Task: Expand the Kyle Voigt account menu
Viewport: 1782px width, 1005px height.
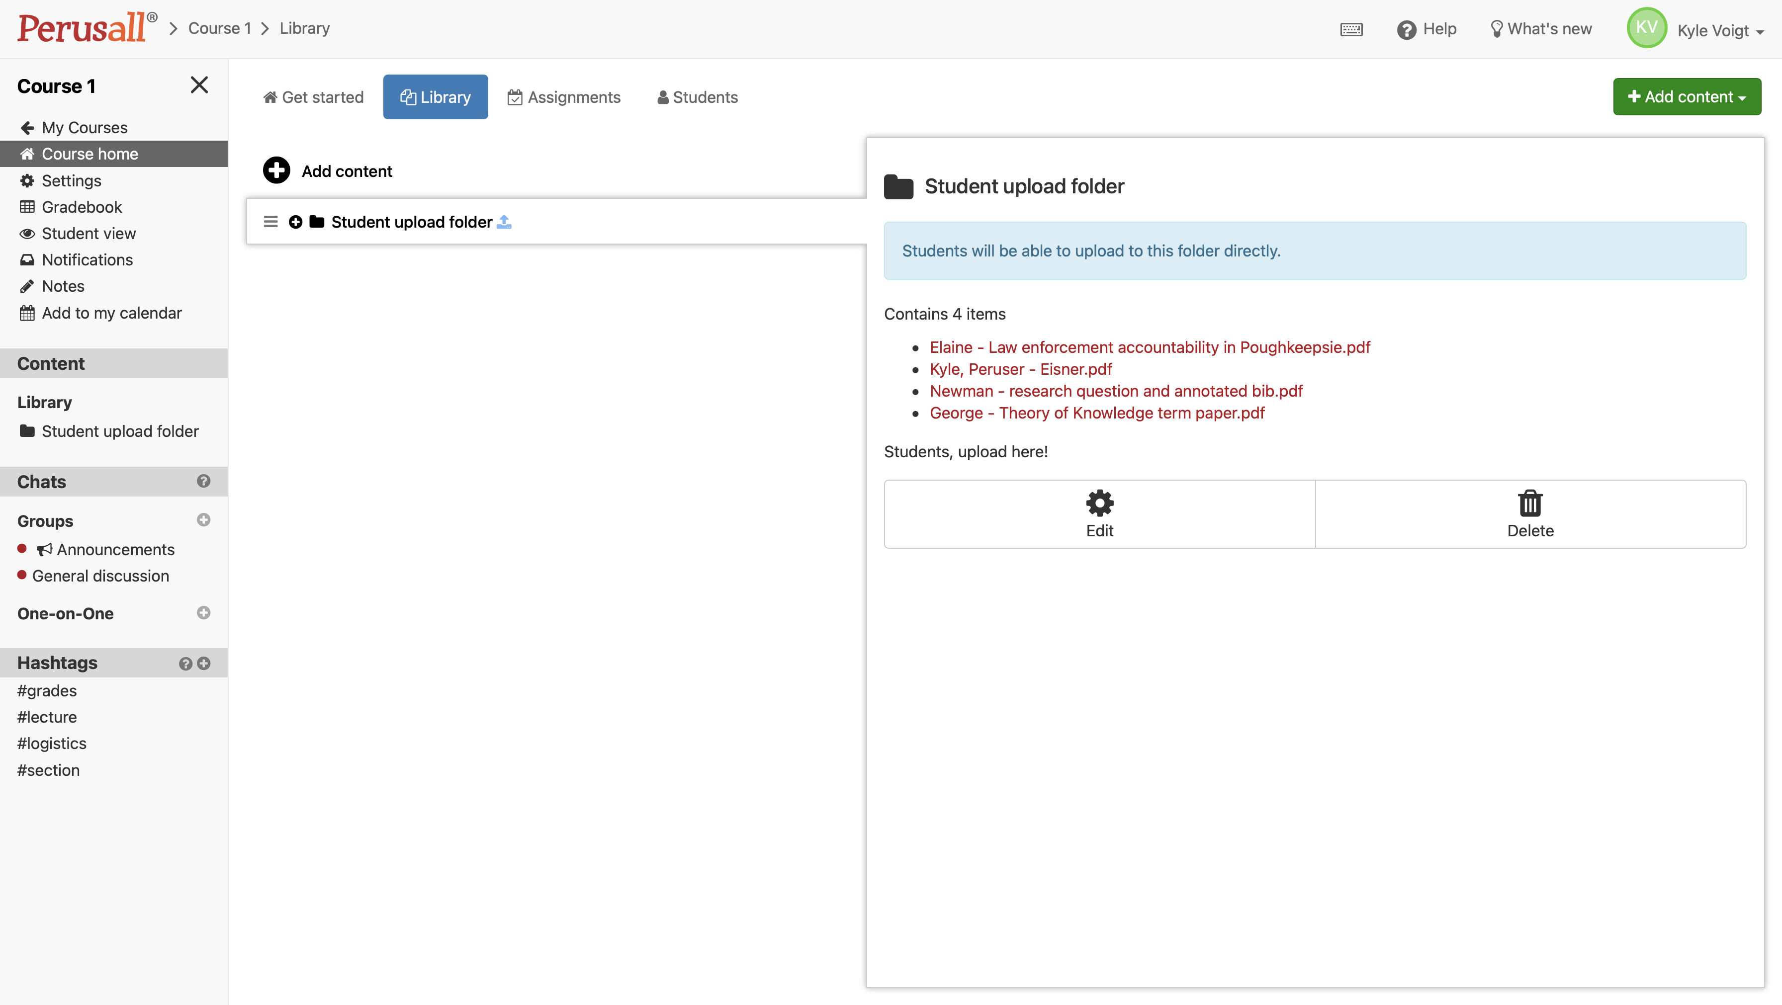Action: (x=1720, y=30)
